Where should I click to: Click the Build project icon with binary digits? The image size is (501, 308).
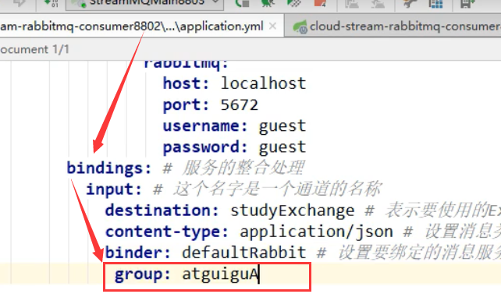click(52, 3)
